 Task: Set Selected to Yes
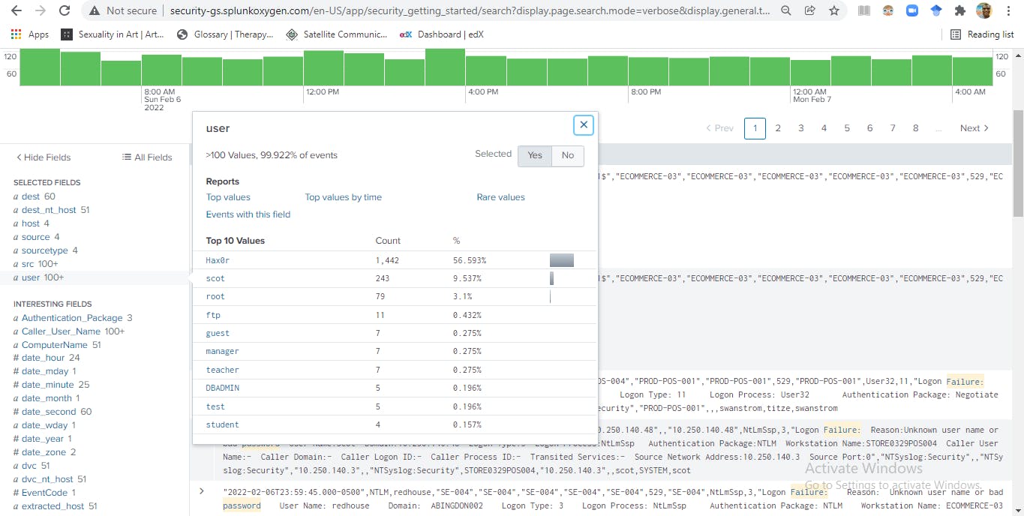tap(535, 155)
